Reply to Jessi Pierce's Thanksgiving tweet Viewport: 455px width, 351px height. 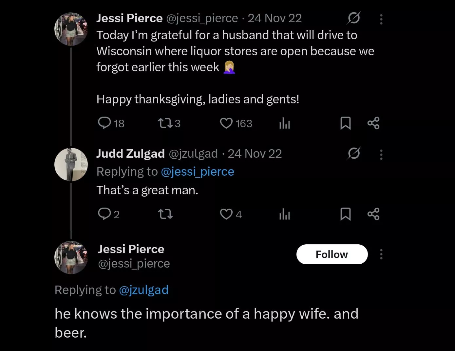coord(104,123)
